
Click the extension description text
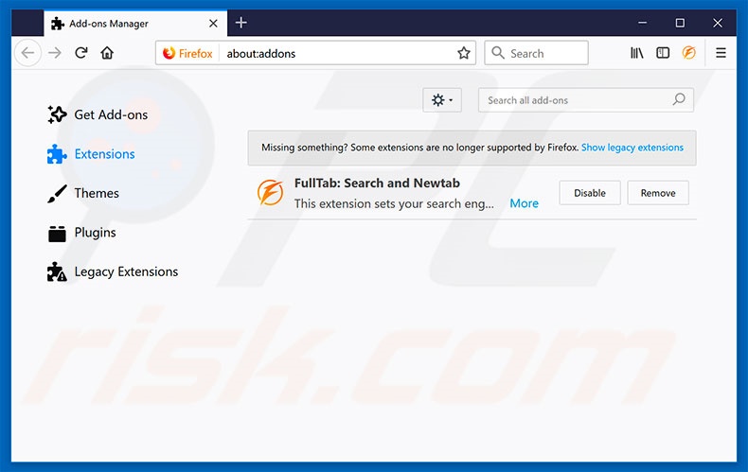pos(394,203)
